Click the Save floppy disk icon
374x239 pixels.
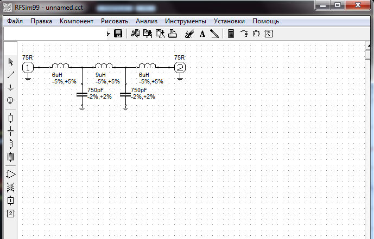118,34
